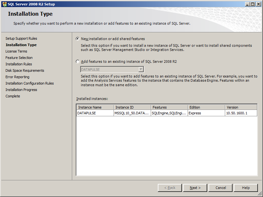
Task: Click the Error Reporting step
Action: click(17, 77)
